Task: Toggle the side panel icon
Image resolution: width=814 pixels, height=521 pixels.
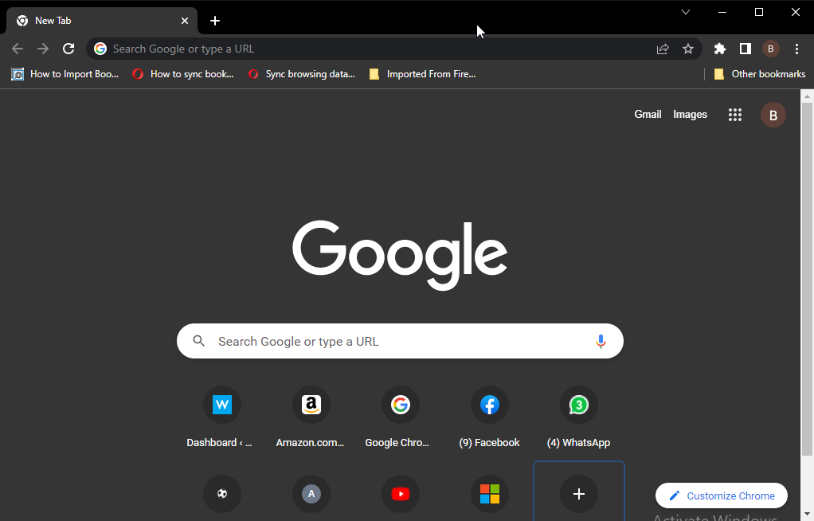Action: tap(745, 49)
